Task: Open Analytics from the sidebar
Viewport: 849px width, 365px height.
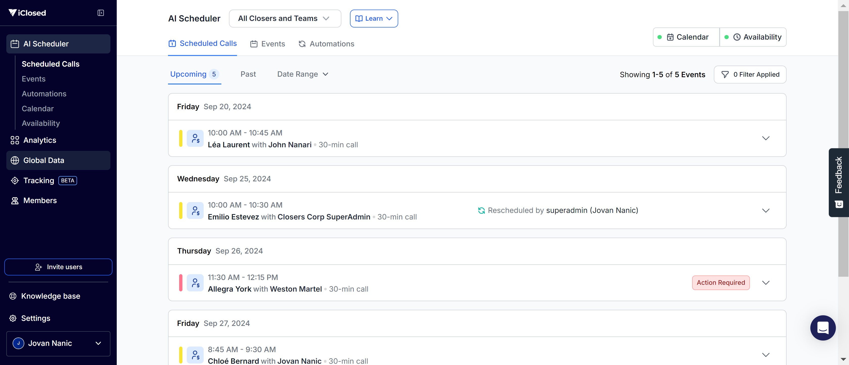Action: pos(40,140)
